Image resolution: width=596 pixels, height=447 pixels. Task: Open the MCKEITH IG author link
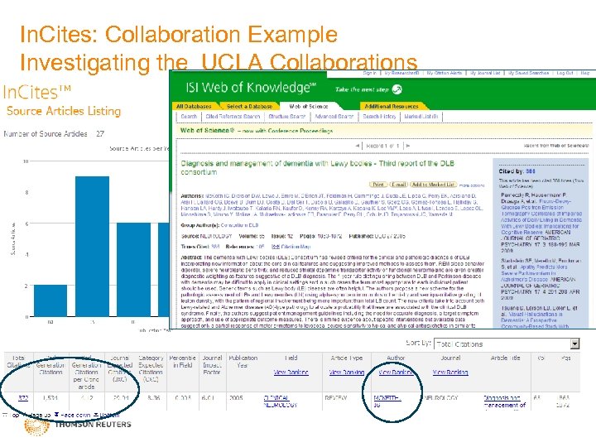coord(387,401)
